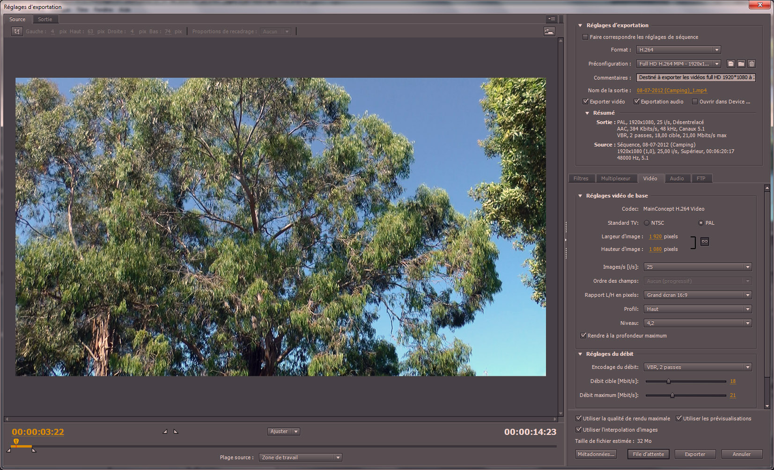
Task: Toggle the width-height constrain link icon
Action: coord(705,242)
